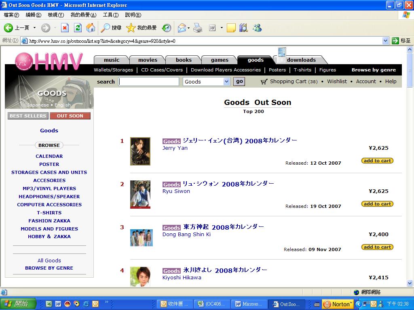Click Internet Explorer quick launch icon

86,304
